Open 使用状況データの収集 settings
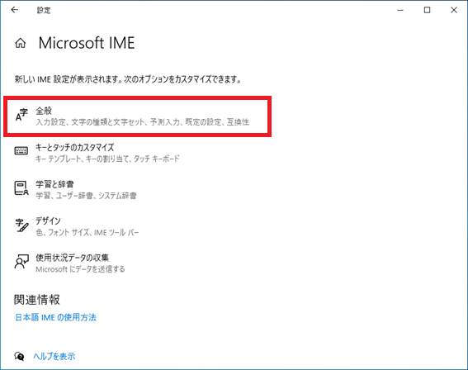 [x=137, y=263]
